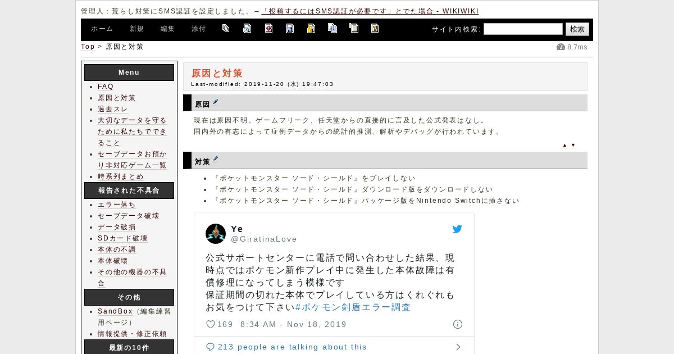Open hashtag #ポケモン剣盾エラー調査
The width and height of the screenshot is (674, 354).
(353, 307)
